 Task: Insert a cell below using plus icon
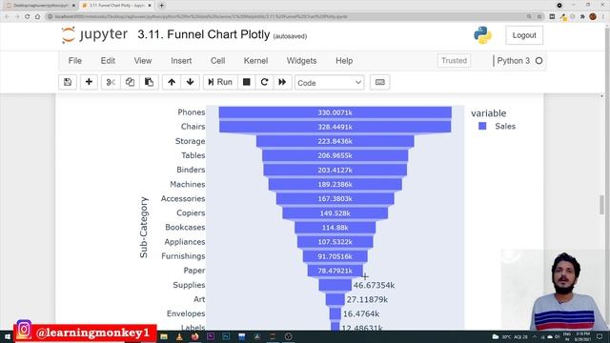pos(89,82)
